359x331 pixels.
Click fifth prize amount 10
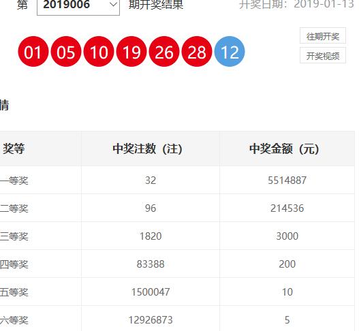[287, 292]
